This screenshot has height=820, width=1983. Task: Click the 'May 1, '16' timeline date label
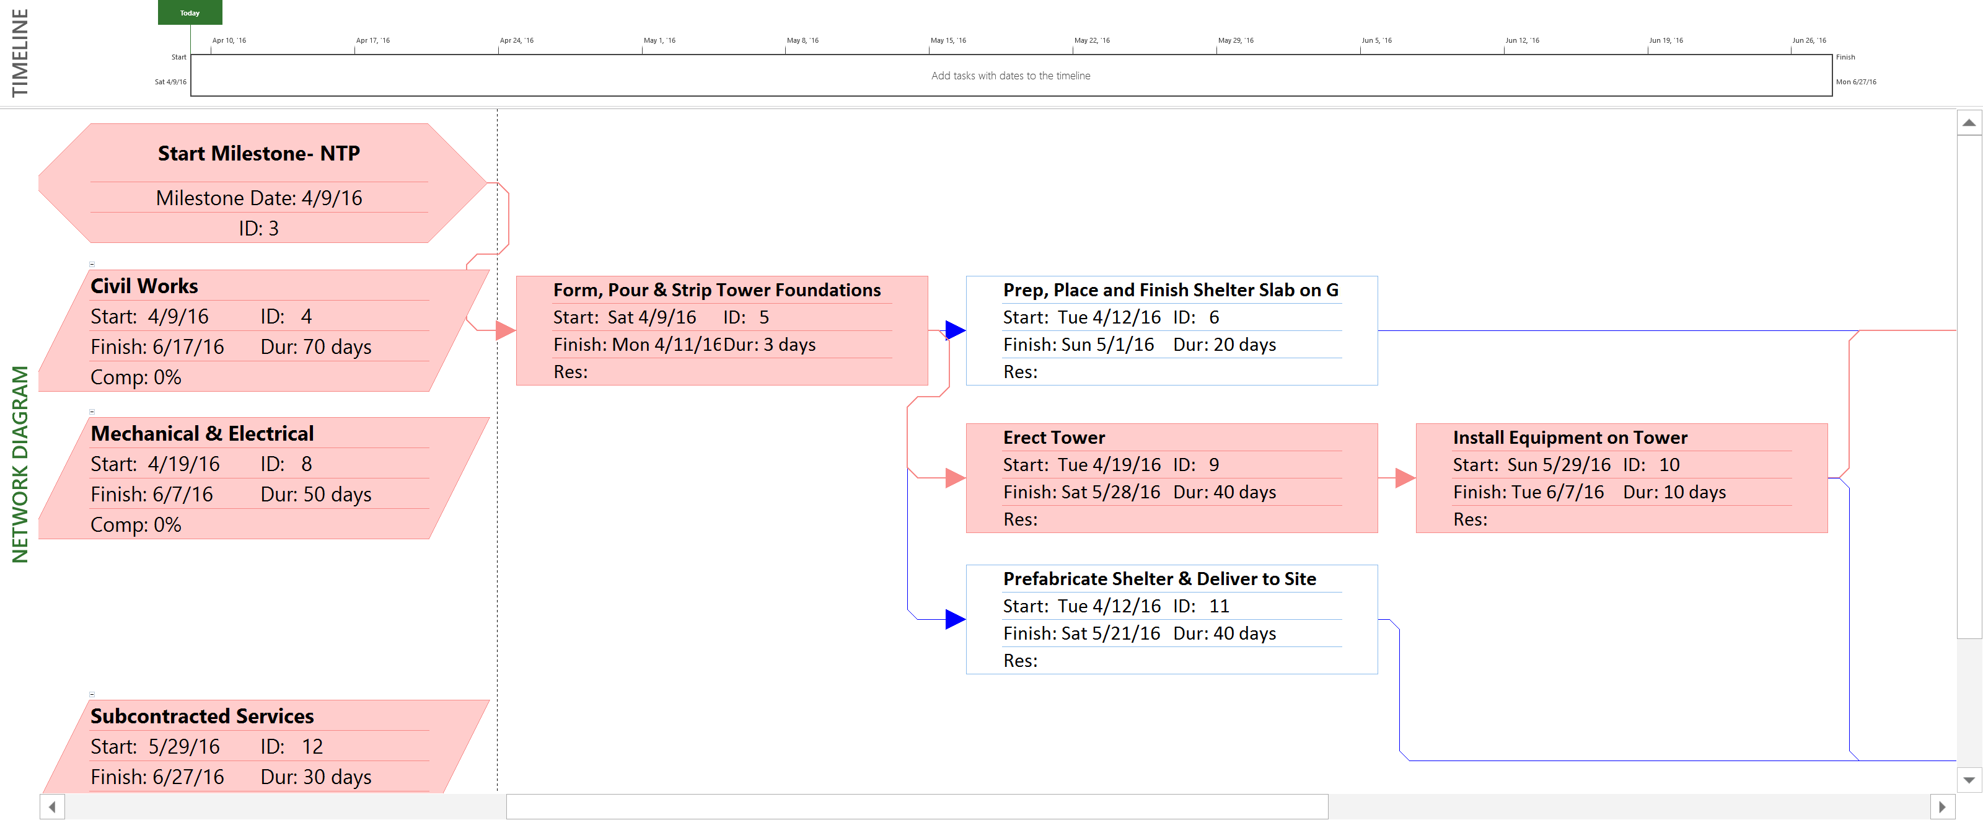[x=660, y=40]
